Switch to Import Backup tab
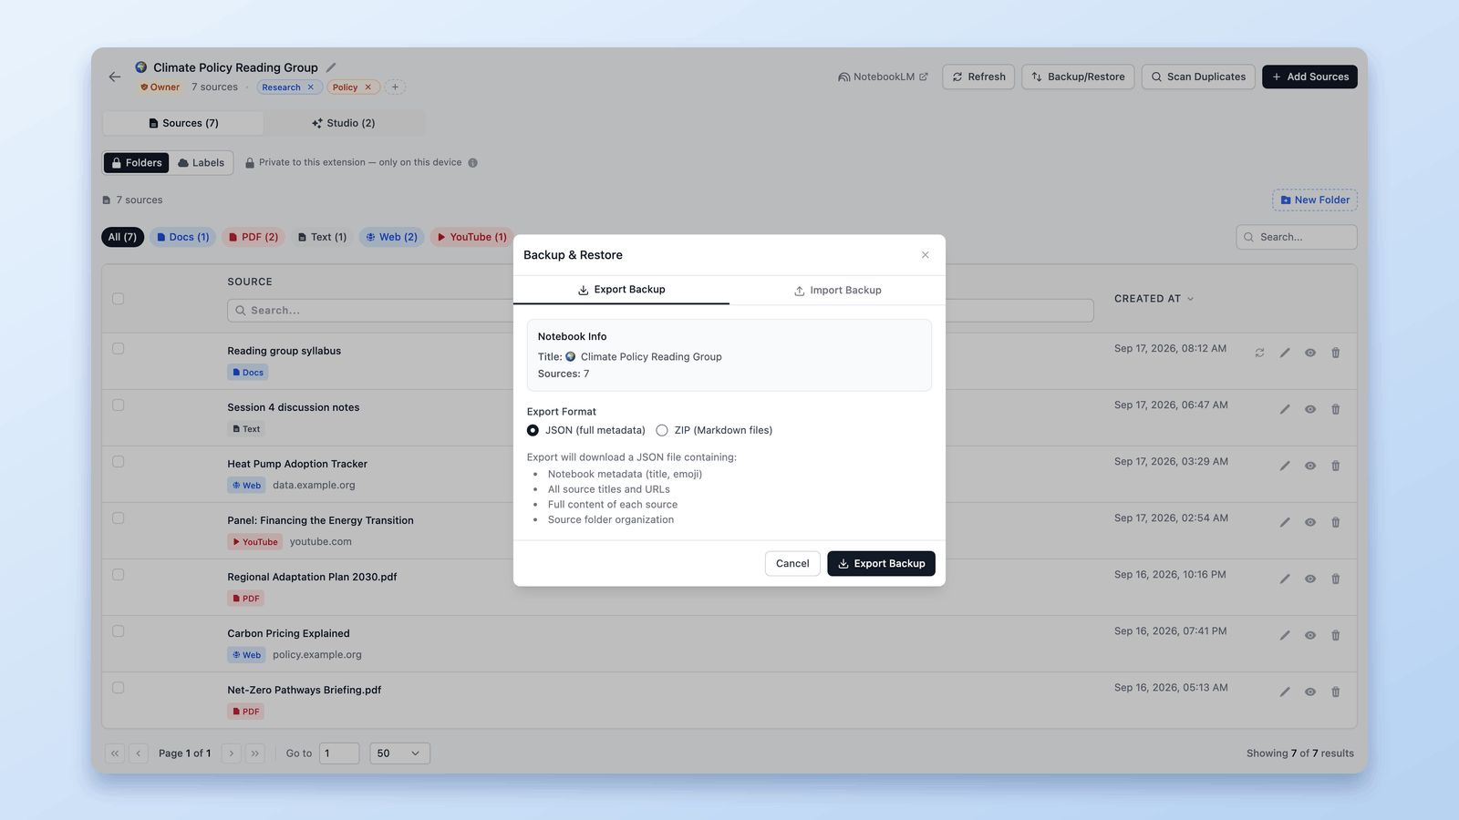 [x=837, y=291]
